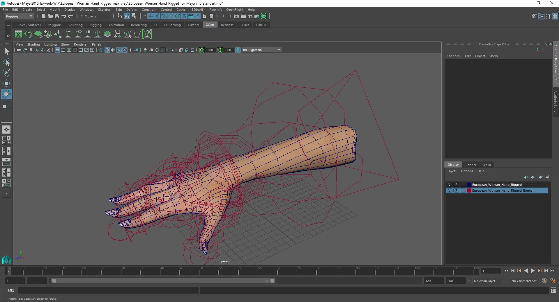Toggle visibility V for European_Woman_Hand_Rigged_Bones layer
The image size is (559, 302).
pos(449,190)
